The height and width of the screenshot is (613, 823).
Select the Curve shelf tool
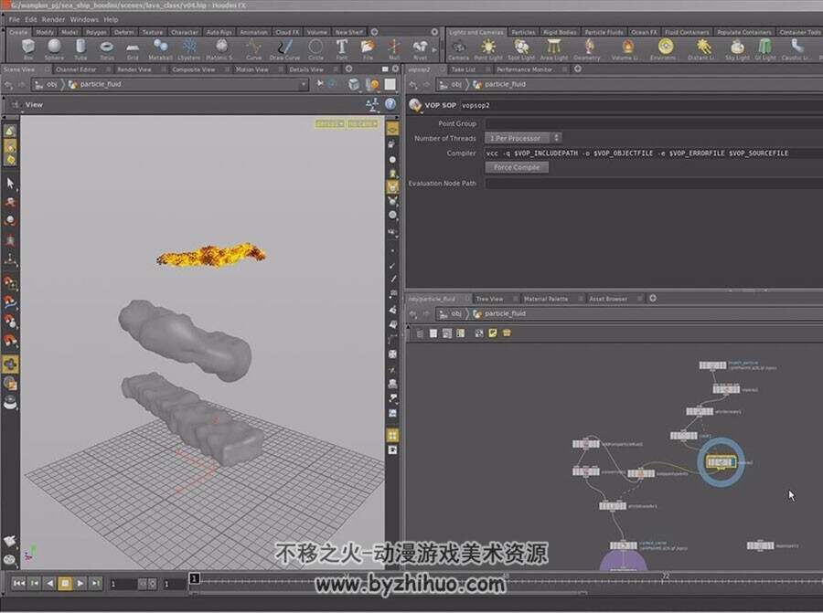[254, 49]
